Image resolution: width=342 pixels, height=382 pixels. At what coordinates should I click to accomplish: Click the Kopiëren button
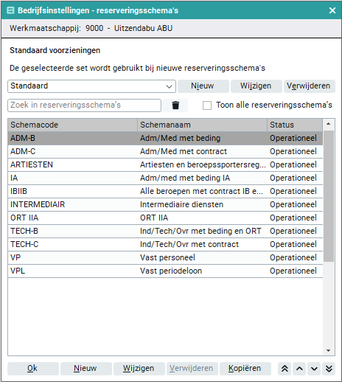point(245,369)
